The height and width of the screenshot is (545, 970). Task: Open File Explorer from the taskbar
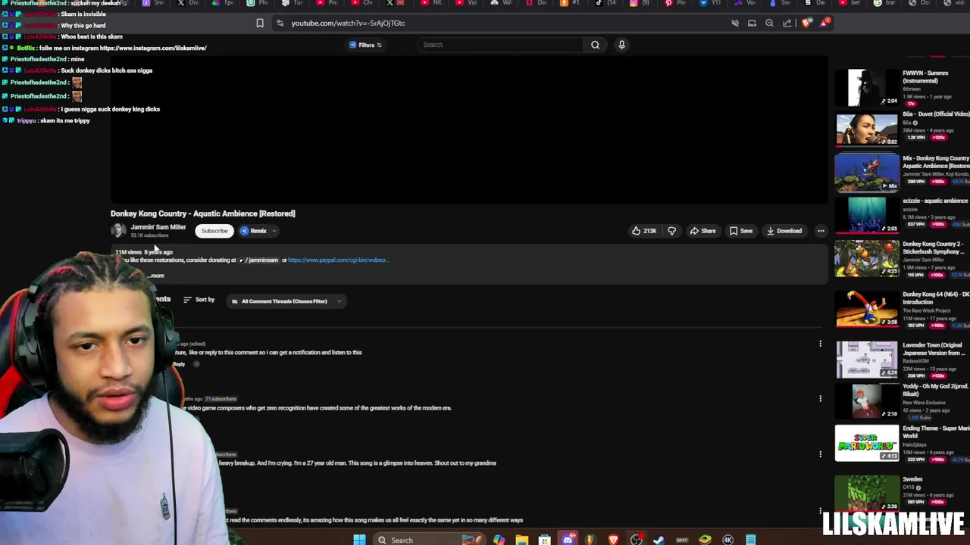coord(522,540)
